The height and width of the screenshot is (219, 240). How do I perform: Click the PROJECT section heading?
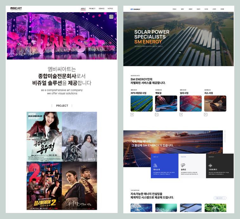click(x=62, y=106)
